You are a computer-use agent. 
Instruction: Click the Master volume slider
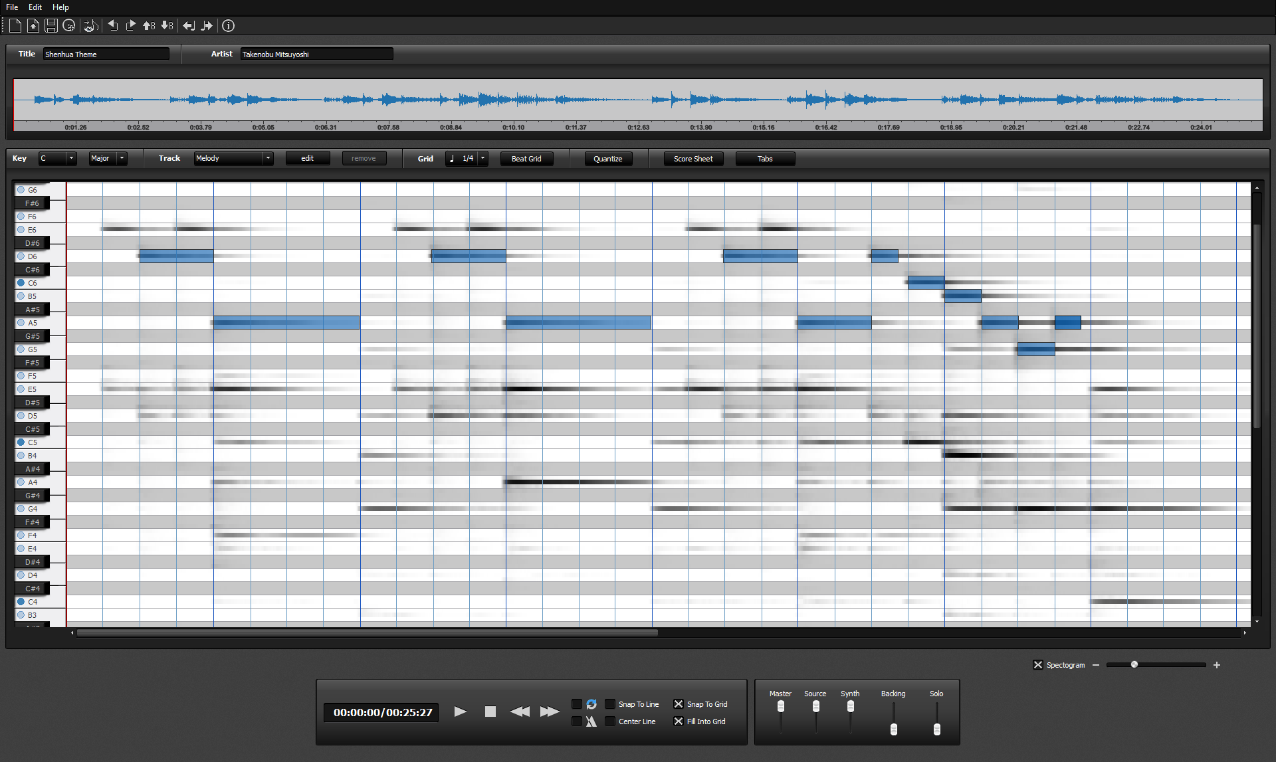[781, 707]
